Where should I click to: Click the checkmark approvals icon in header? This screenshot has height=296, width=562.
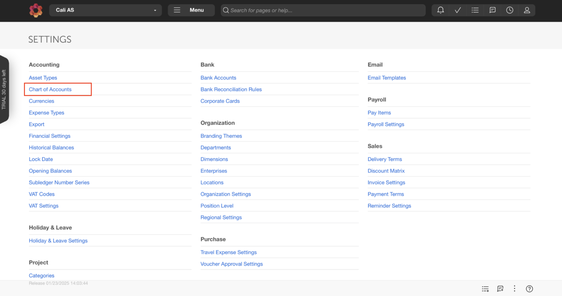pyautogui.click(x=458, y=10)
